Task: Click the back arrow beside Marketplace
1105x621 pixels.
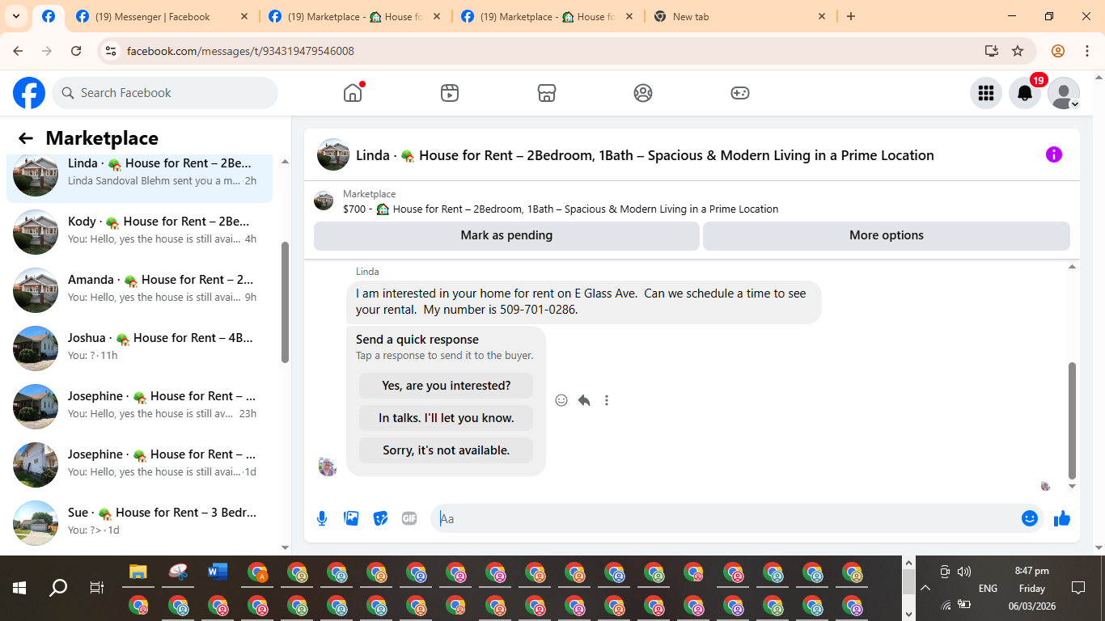Action: [x=26, y=138]
